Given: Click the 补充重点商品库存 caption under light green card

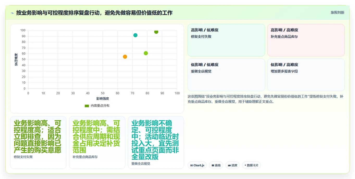Looking at the screenshot, I should pos(85,157).
